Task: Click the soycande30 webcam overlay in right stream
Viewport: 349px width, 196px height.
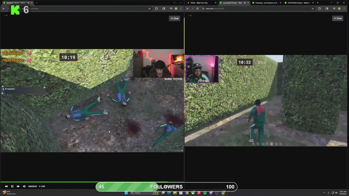Action: [x=202, y=69]
